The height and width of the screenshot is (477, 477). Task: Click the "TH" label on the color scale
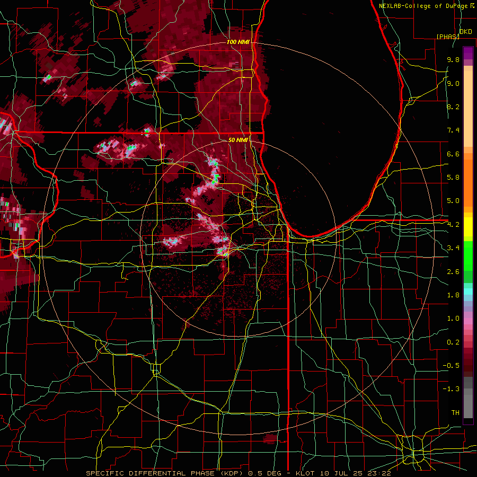click(455, 412)
